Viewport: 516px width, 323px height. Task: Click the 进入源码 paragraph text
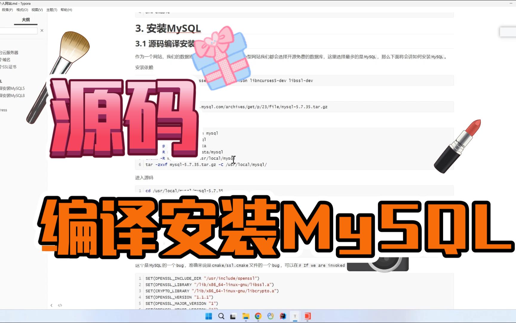point(144,178)
